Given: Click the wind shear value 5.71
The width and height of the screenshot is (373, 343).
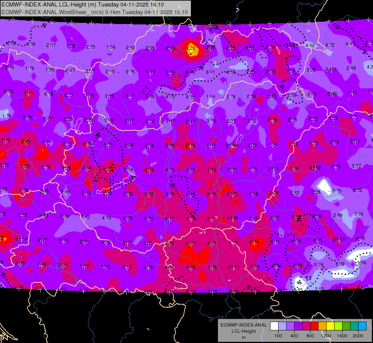Looking at the screenshot, I should 275,242.
